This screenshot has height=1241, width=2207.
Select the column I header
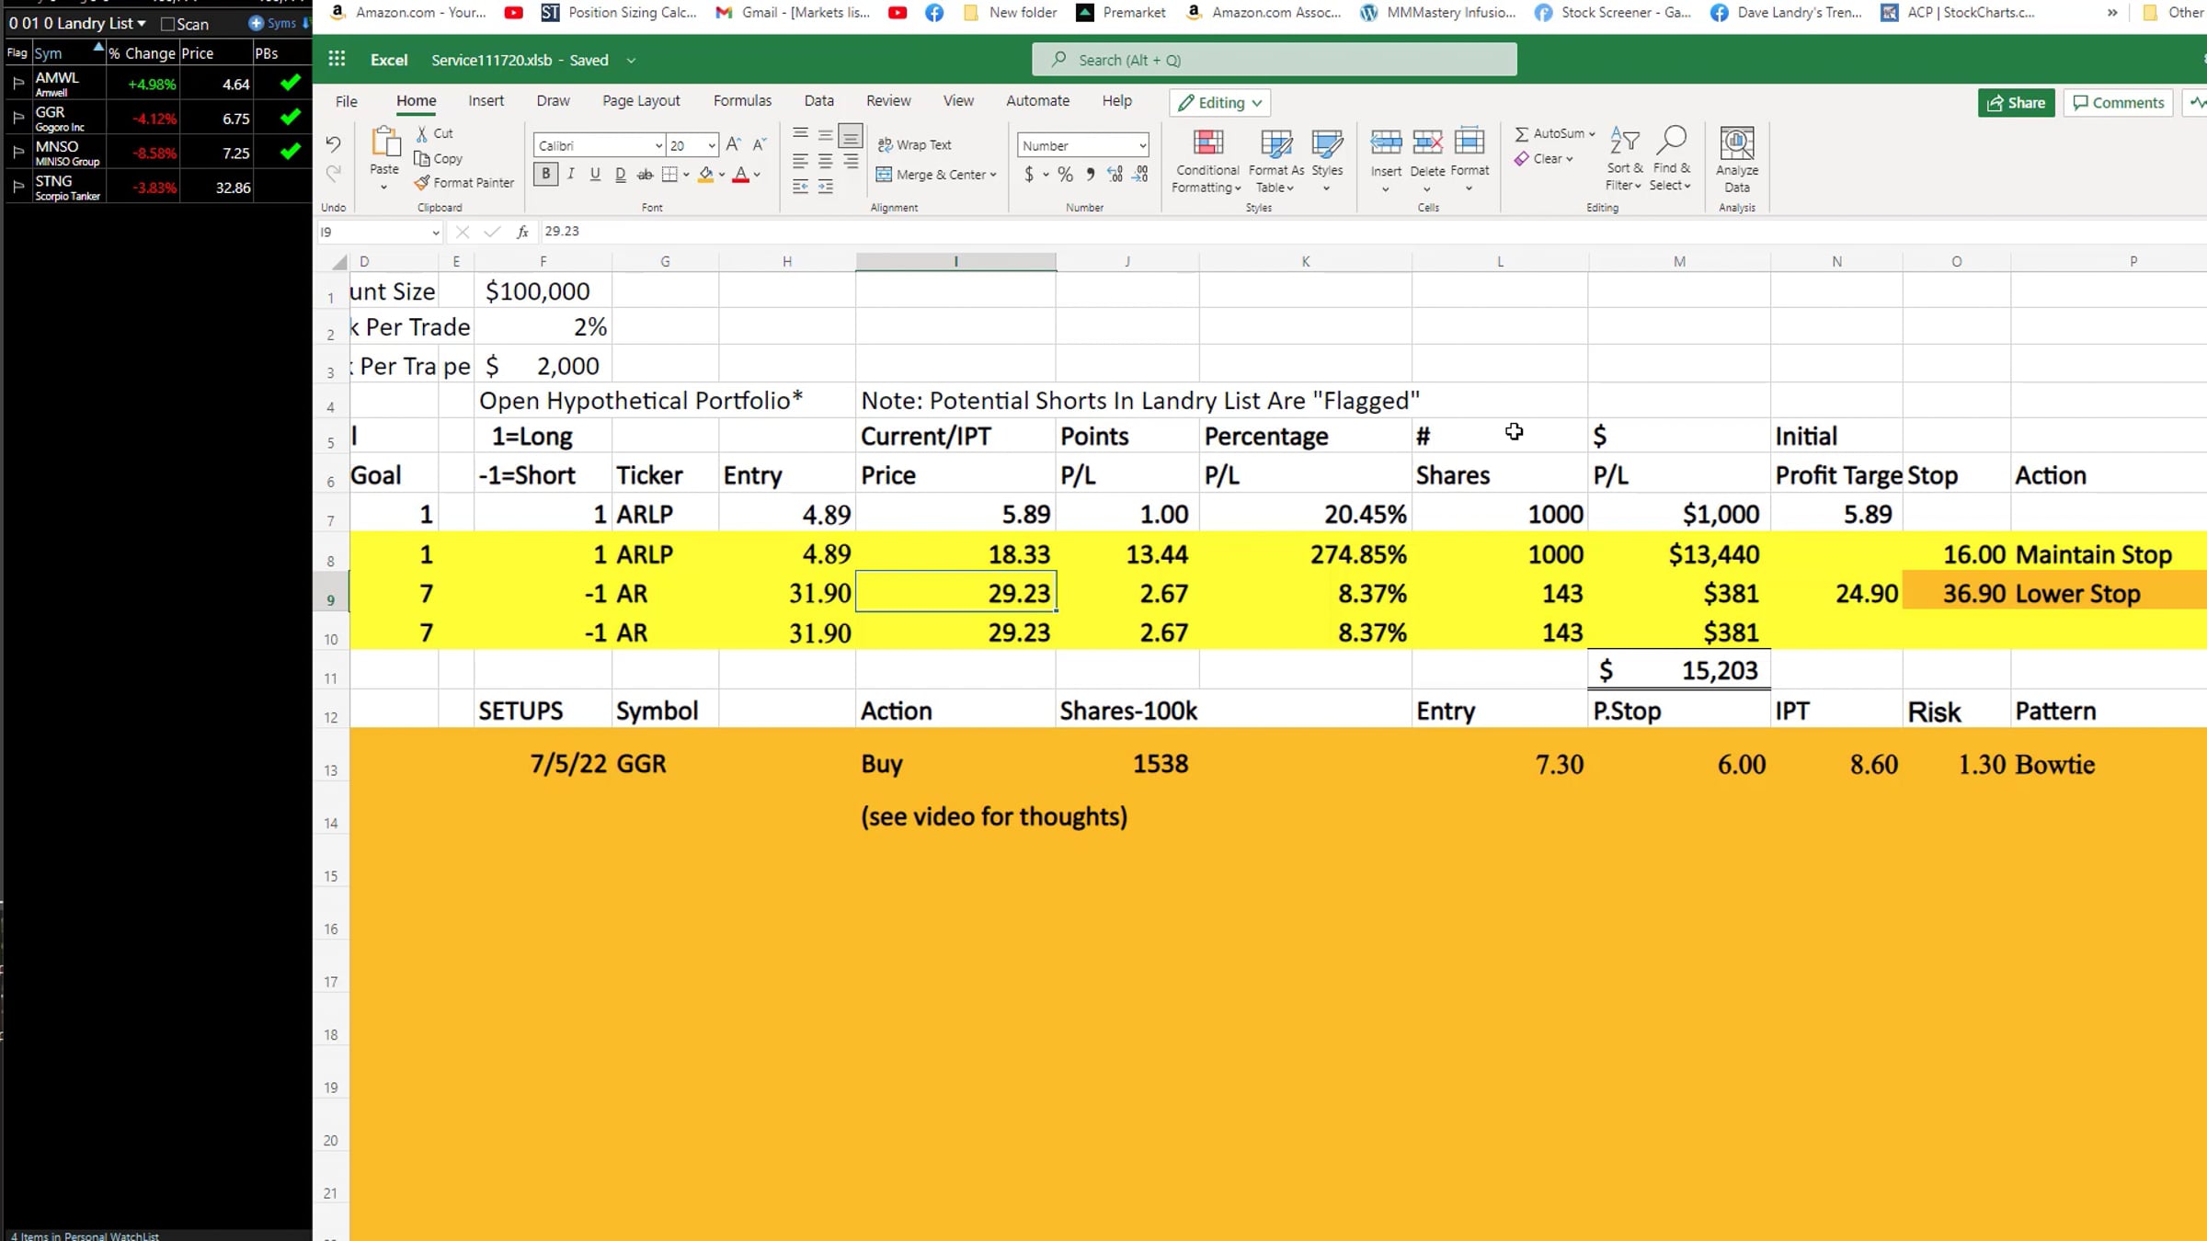955,262
